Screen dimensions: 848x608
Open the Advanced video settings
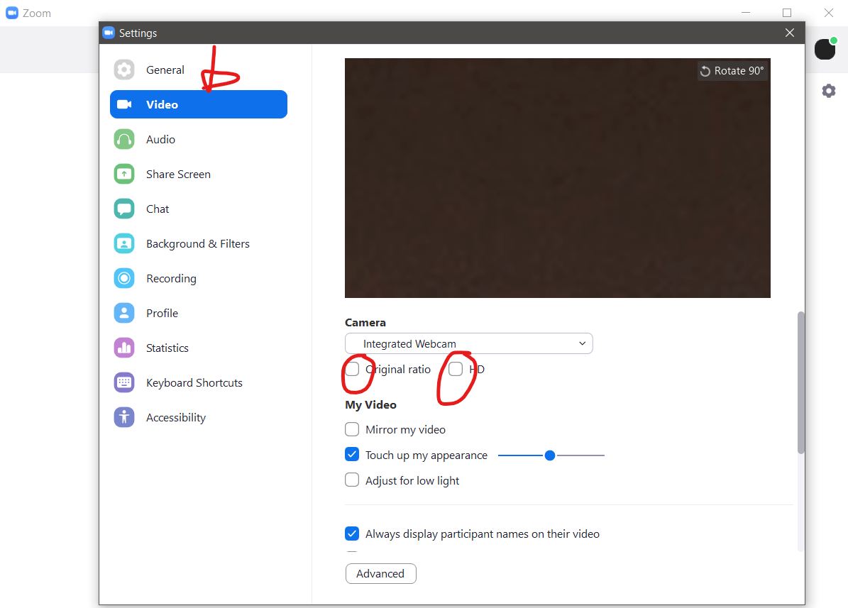click(381, 573)
